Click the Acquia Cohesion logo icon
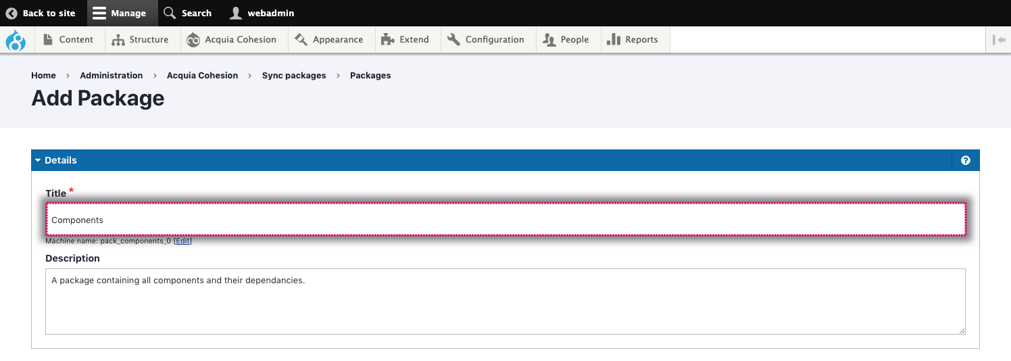This screenshot has height=361, width=1011. tap(193, 40)
